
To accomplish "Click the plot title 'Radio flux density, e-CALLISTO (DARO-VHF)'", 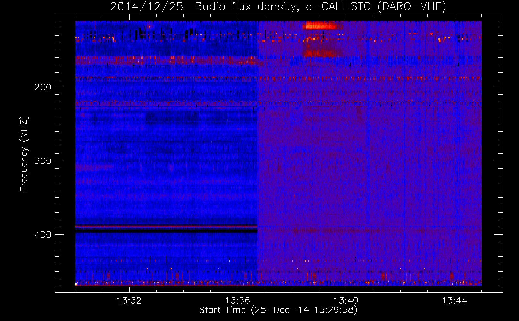I will click(x=320, y=7).
